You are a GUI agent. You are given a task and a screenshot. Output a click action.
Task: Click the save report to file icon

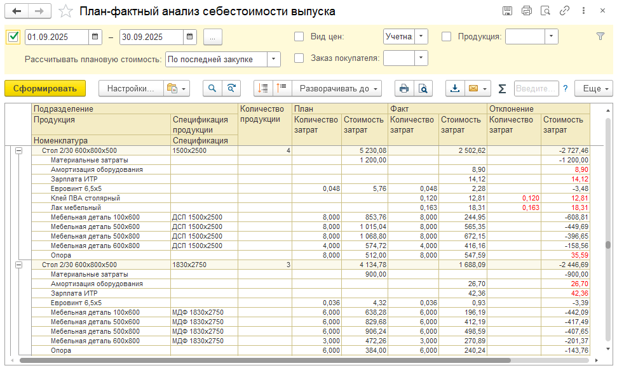pos(454,89)
